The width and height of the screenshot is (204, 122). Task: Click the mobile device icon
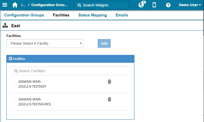pyautogui.click(x=154, y=5)
